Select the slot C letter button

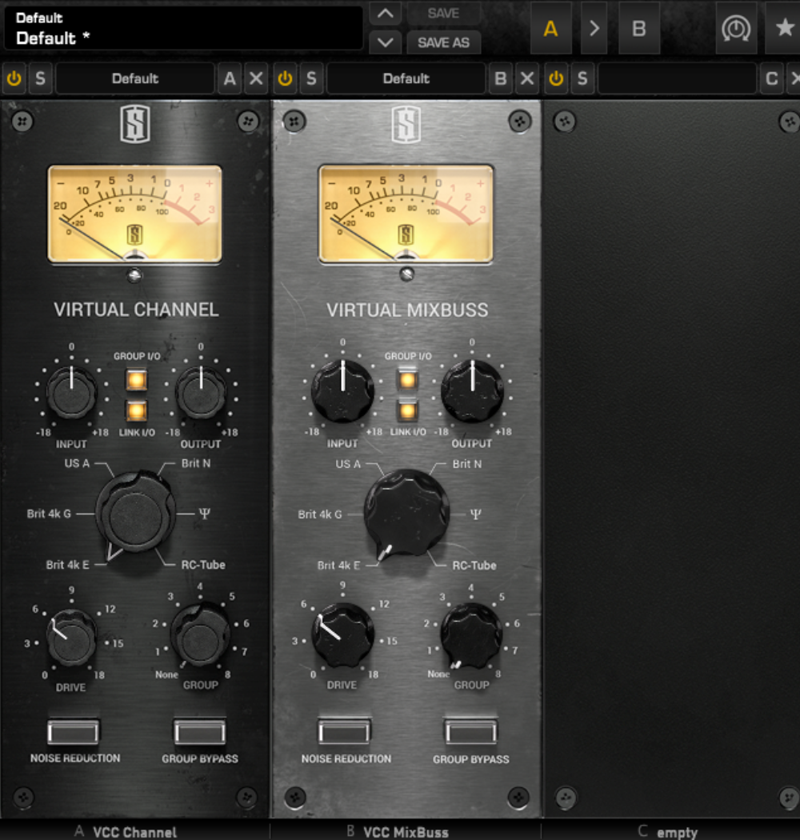772,78
